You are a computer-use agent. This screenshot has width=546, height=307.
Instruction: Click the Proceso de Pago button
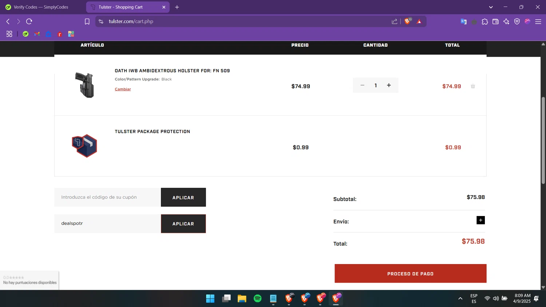(410, 274)
